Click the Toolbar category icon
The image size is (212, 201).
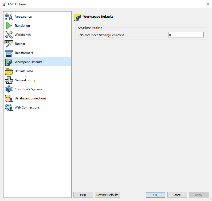pyautogui.click(x=9, y=44)
